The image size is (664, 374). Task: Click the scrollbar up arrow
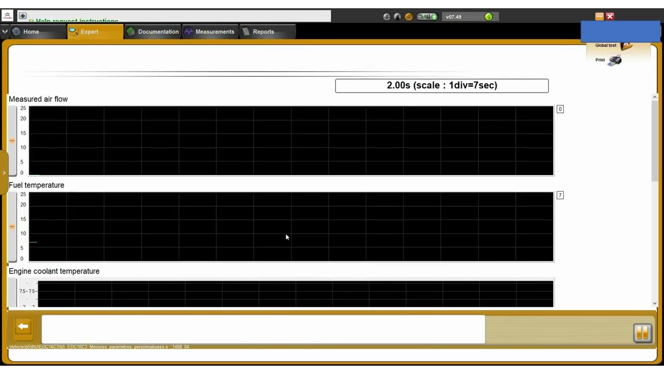(655, 97)
